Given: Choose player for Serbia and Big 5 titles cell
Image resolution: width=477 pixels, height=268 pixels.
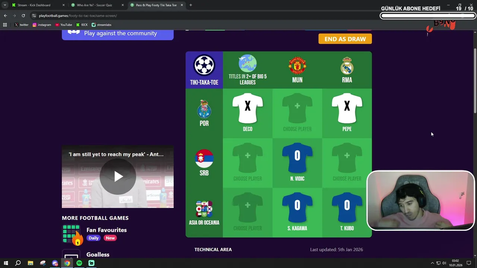Looking at the screenshot, I should click(247, 163).
